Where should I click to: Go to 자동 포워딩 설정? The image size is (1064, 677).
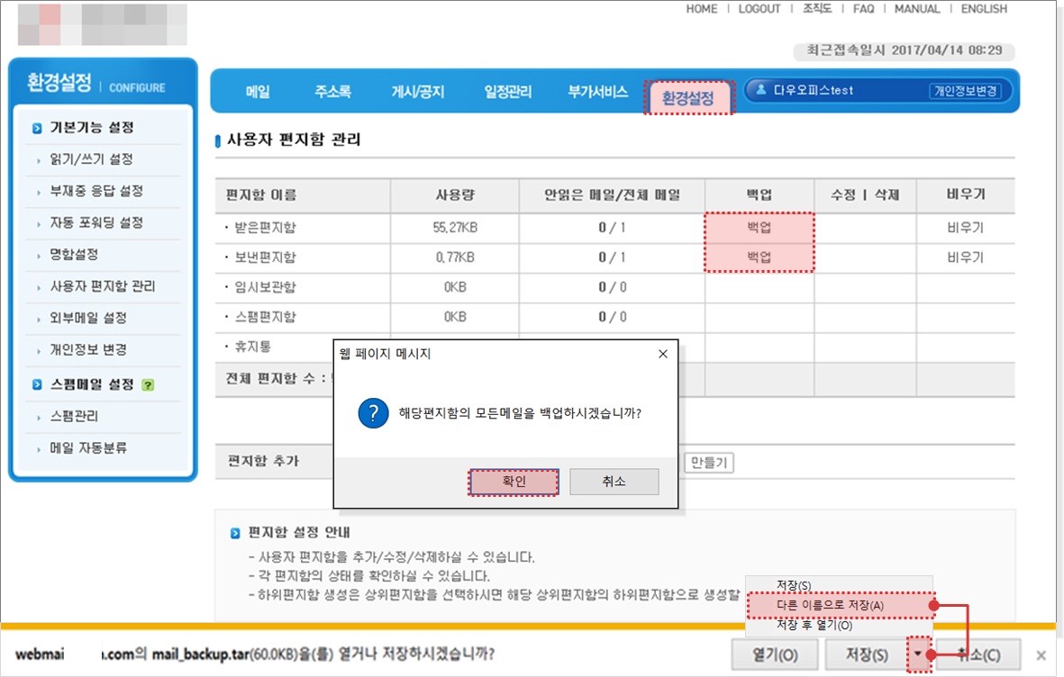[x=96, y=222]
